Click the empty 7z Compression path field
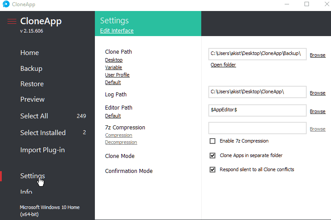 coord(257,128)
